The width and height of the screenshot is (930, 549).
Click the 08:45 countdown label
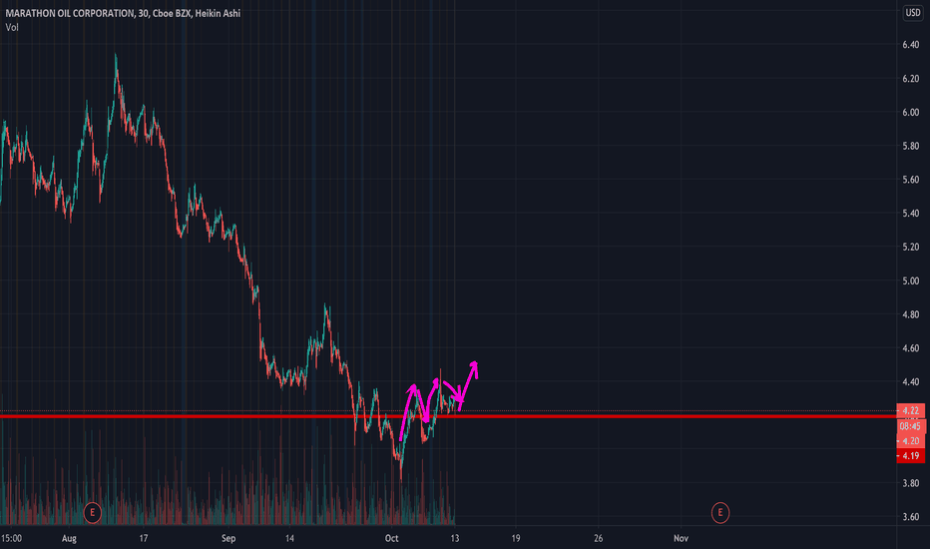coord(910,426)
